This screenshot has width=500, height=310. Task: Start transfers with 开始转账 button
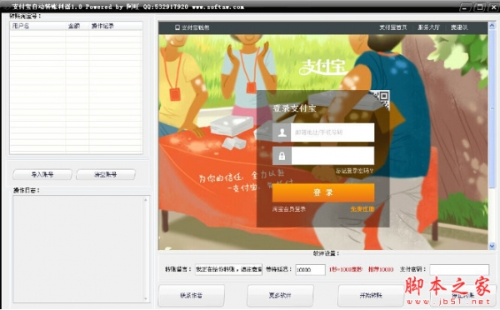(x=371, y=296)
